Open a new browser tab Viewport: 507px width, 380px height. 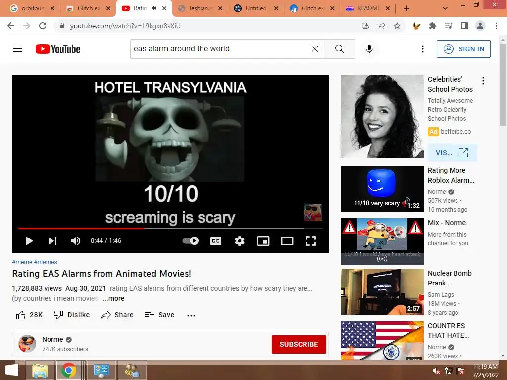click(406, 8)
